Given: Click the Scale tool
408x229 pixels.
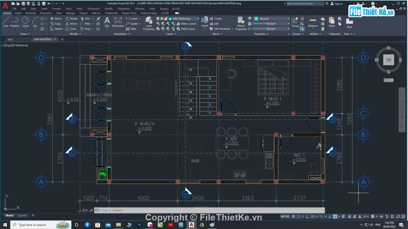Looking at the screenshot, I should [71, 29].
